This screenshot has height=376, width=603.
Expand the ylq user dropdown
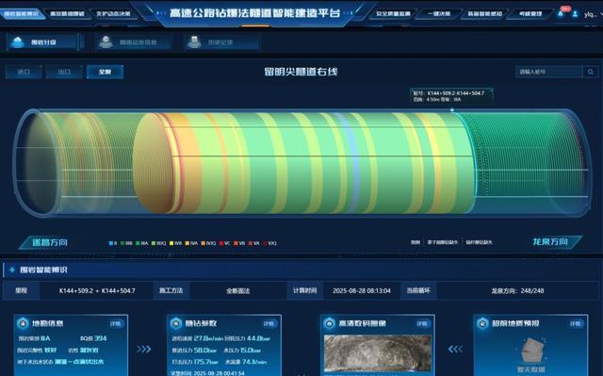coord(592,14)
